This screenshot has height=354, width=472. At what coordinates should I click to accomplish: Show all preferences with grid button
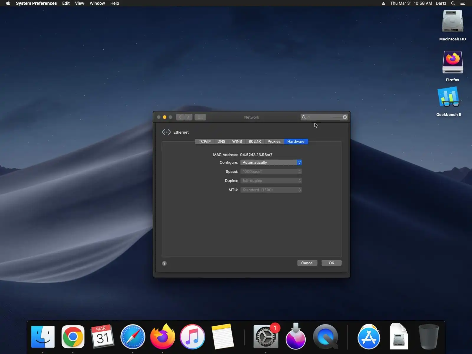click(200, 117)
